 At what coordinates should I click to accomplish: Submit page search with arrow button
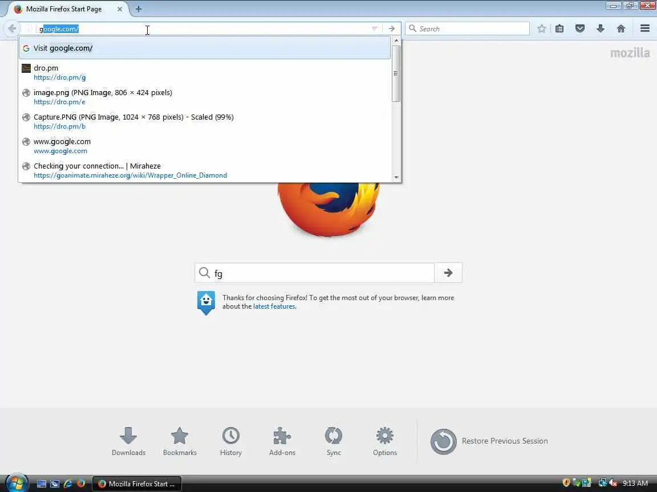pyautogui.click(x=448, y=273)
